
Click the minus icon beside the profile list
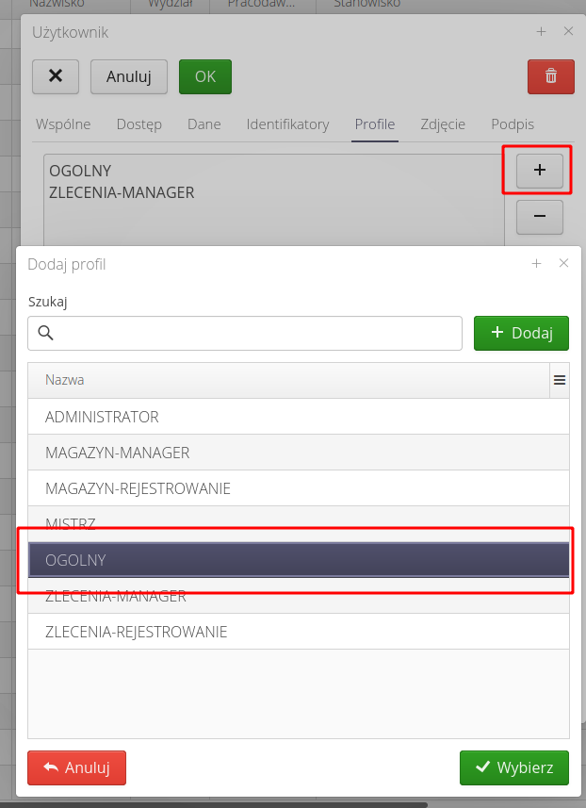538,217
